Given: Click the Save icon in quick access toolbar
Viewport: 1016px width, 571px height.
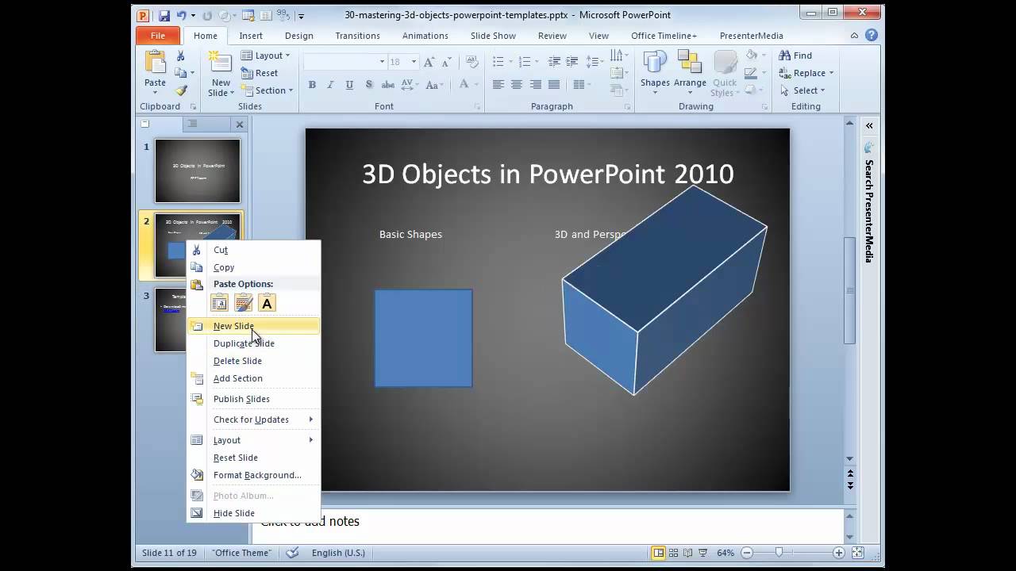Looking at the screenshot, I should (164, 15).
